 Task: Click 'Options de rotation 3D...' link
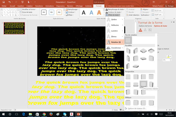137,108
